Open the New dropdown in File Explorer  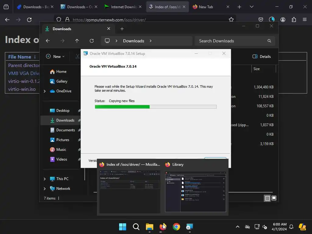click(x=55, y=56)
